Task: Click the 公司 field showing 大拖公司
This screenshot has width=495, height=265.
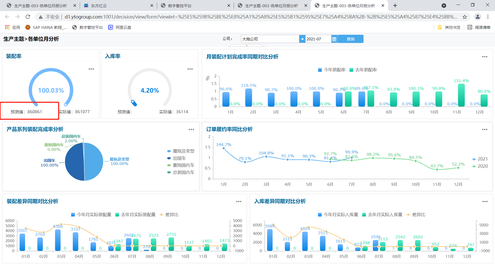Action: (x=270, y=39)
